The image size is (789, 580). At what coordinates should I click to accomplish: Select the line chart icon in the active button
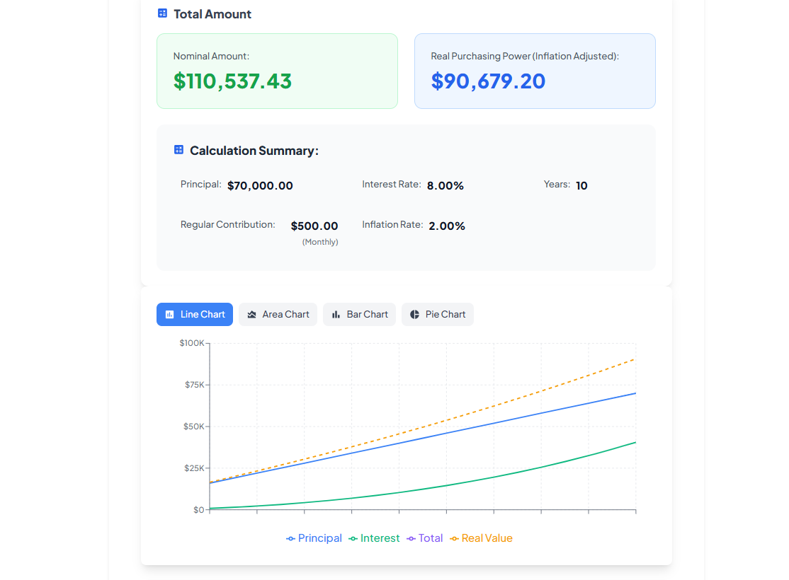pyautogui.click(x=169, y=314)
